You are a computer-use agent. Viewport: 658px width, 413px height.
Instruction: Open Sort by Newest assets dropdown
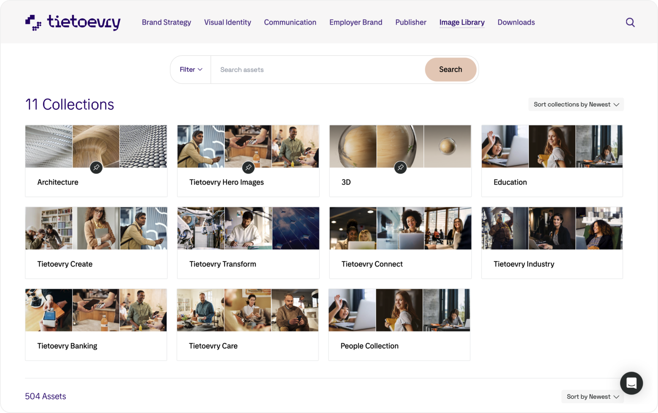593,397
